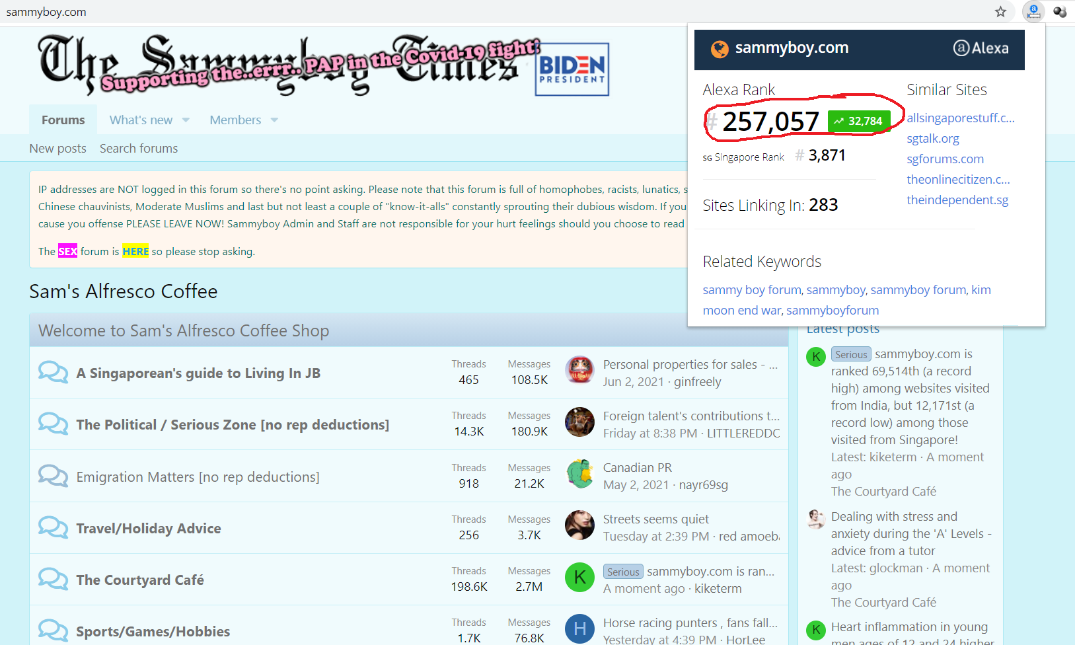This screenshot has height=645, width=1075.
Task: Click the 'sammyboy forum' related keyword
Action: click(918, 289)
